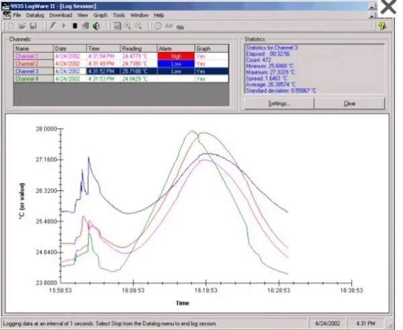Click the 'Elapsed: 00:32:56' statistics line
403x330 pixels.
pos(268,54)
